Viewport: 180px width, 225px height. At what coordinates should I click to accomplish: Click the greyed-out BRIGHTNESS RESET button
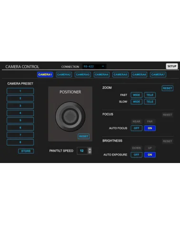point(168,141)
